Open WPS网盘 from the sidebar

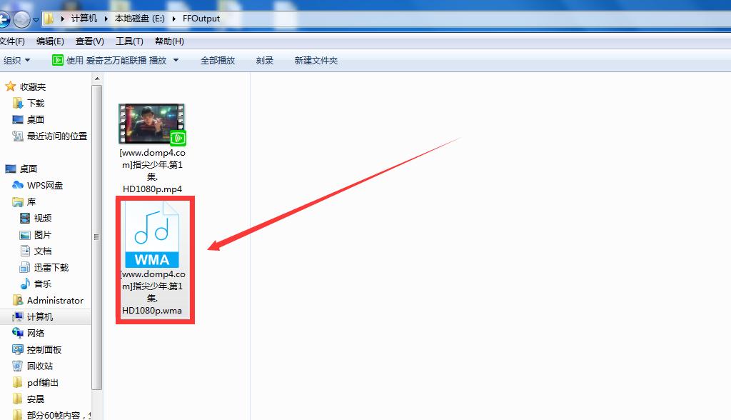tap(44, 185)
